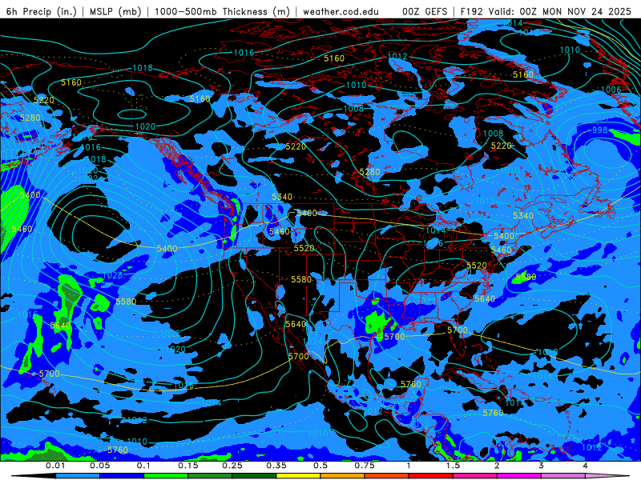This screenshot has height=480, width=641.
Task: Click the 0.75 legend value
Action: pyautogui.click(x=365, y=466)
